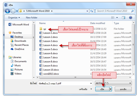
Task: Select Lesson 3.docx file
Action: click(49, 41)
